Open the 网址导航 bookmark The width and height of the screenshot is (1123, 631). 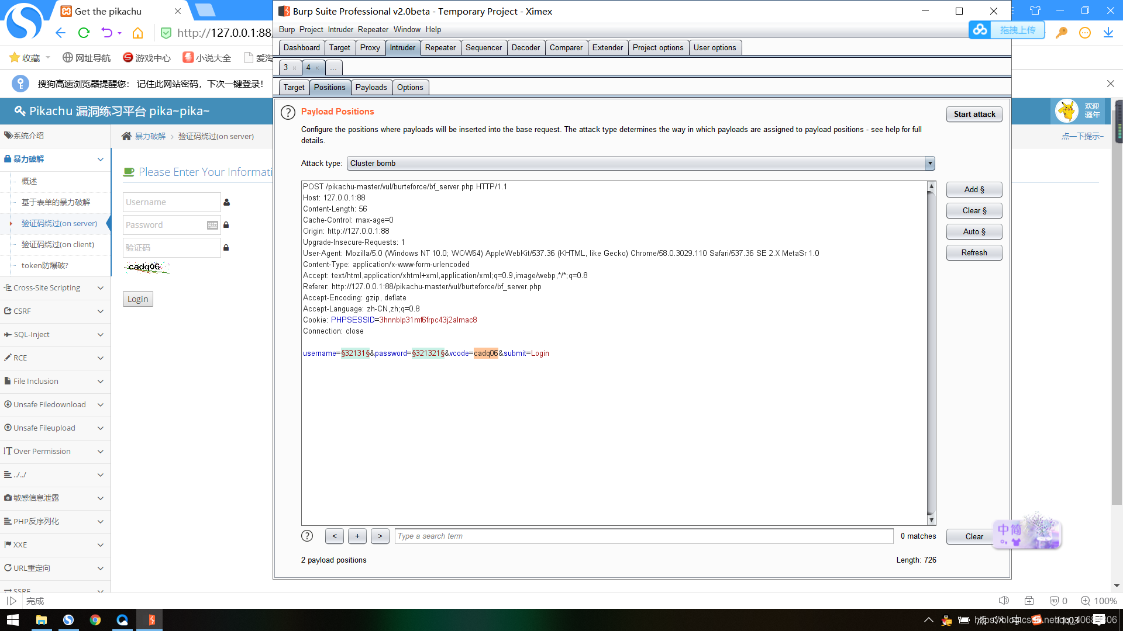point(87,58)
